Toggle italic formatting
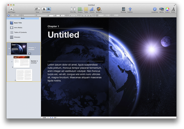 click(73, 16)
